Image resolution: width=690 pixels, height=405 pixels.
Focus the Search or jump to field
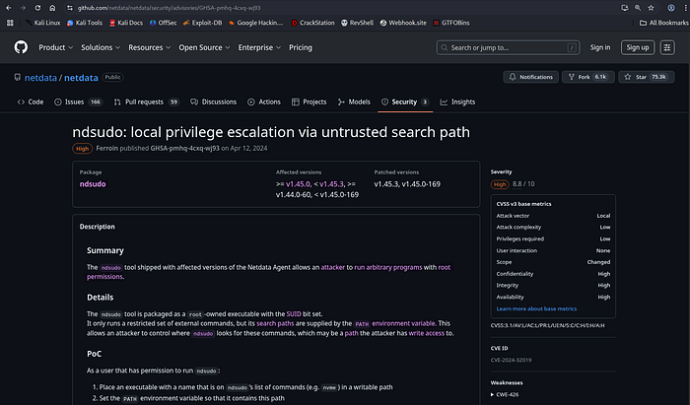(x=508, y=47)
